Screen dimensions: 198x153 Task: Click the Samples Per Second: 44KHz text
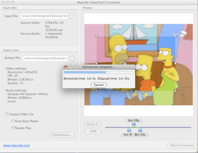[x=28, y=94]
